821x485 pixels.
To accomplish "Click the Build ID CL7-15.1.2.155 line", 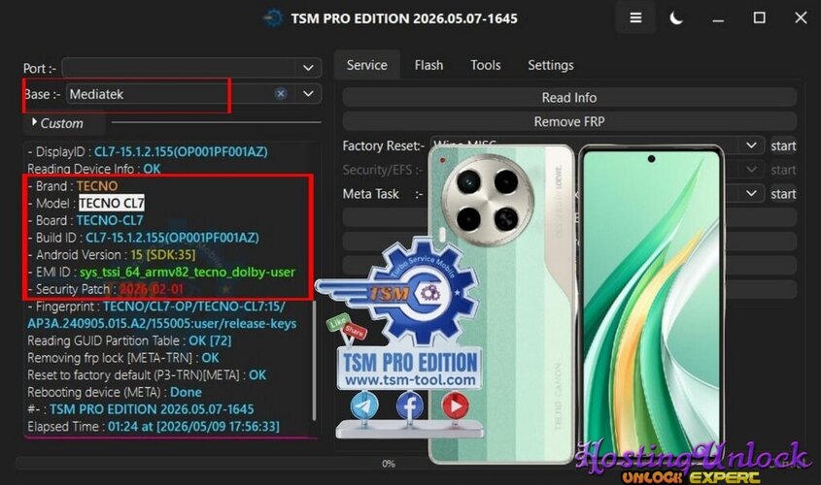I will click(x=144, y=238).
